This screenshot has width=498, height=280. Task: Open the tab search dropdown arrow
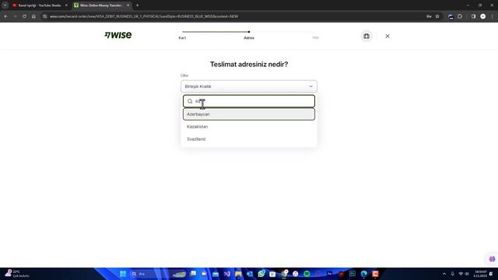5,5
